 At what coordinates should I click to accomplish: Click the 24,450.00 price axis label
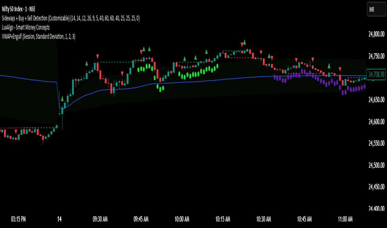coord(376,187)
